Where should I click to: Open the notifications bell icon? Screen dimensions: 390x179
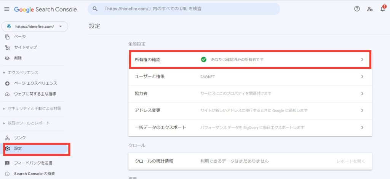pyautogui.click(x=382, y=9)
